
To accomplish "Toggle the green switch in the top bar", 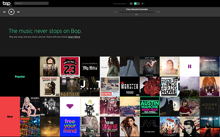I will click(137, 4).
